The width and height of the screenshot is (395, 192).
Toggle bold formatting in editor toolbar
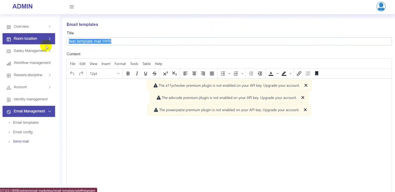tap(128, 74)
